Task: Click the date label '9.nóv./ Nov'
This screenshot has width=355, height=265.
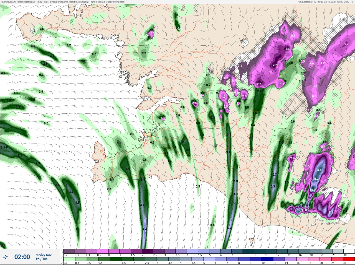Action: tap(44, 255)
